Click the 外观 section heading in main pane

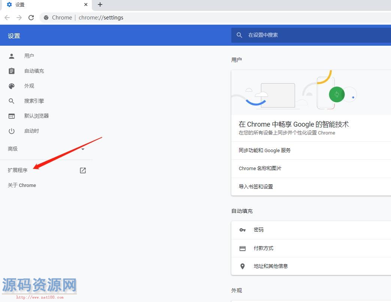[x=237, y=290]
